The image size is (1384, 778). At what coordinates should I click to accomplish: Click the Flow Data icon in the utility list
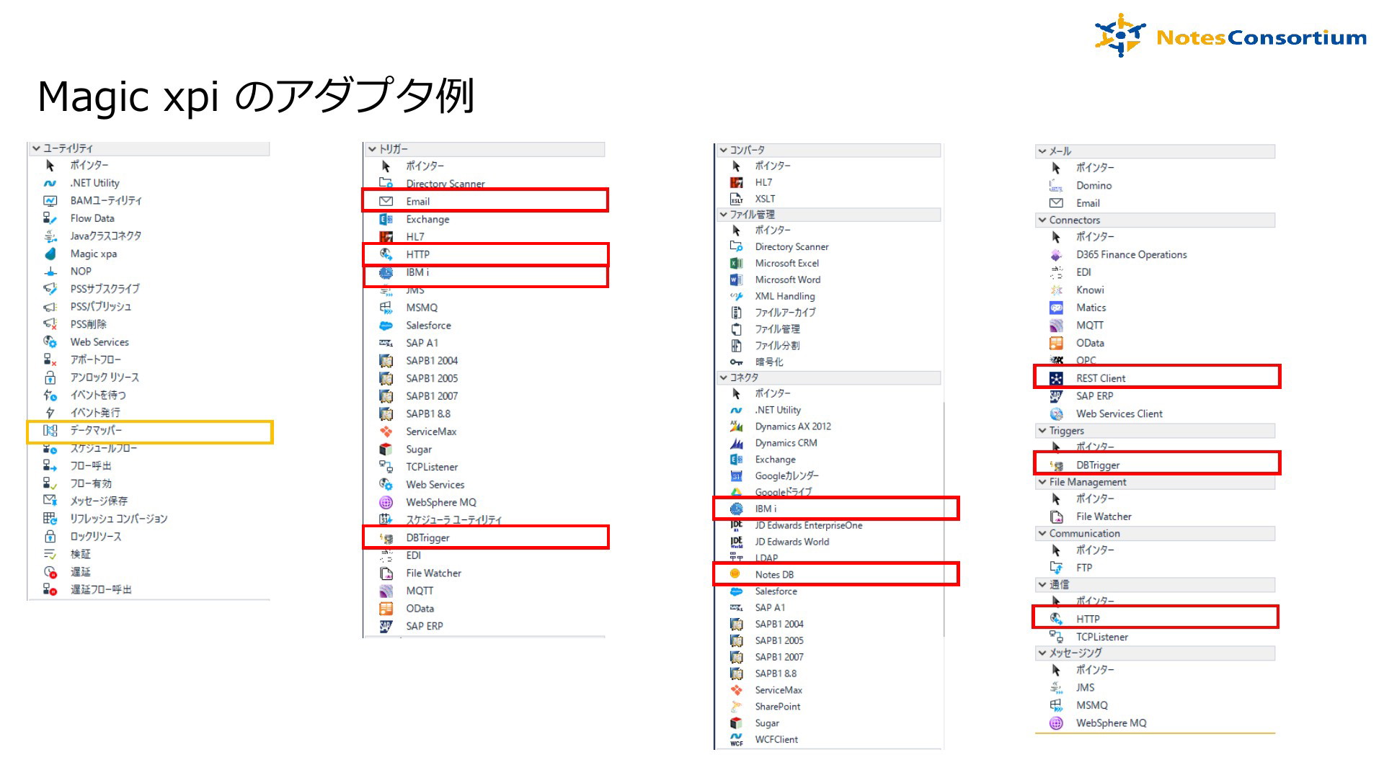50,218
